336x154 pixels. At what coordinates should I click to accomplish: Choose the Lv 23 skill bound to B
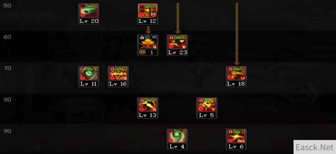pos(177,42)
